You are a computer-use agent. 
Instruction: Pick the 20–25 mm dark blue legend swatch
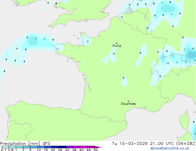click(x=55, y=147)
